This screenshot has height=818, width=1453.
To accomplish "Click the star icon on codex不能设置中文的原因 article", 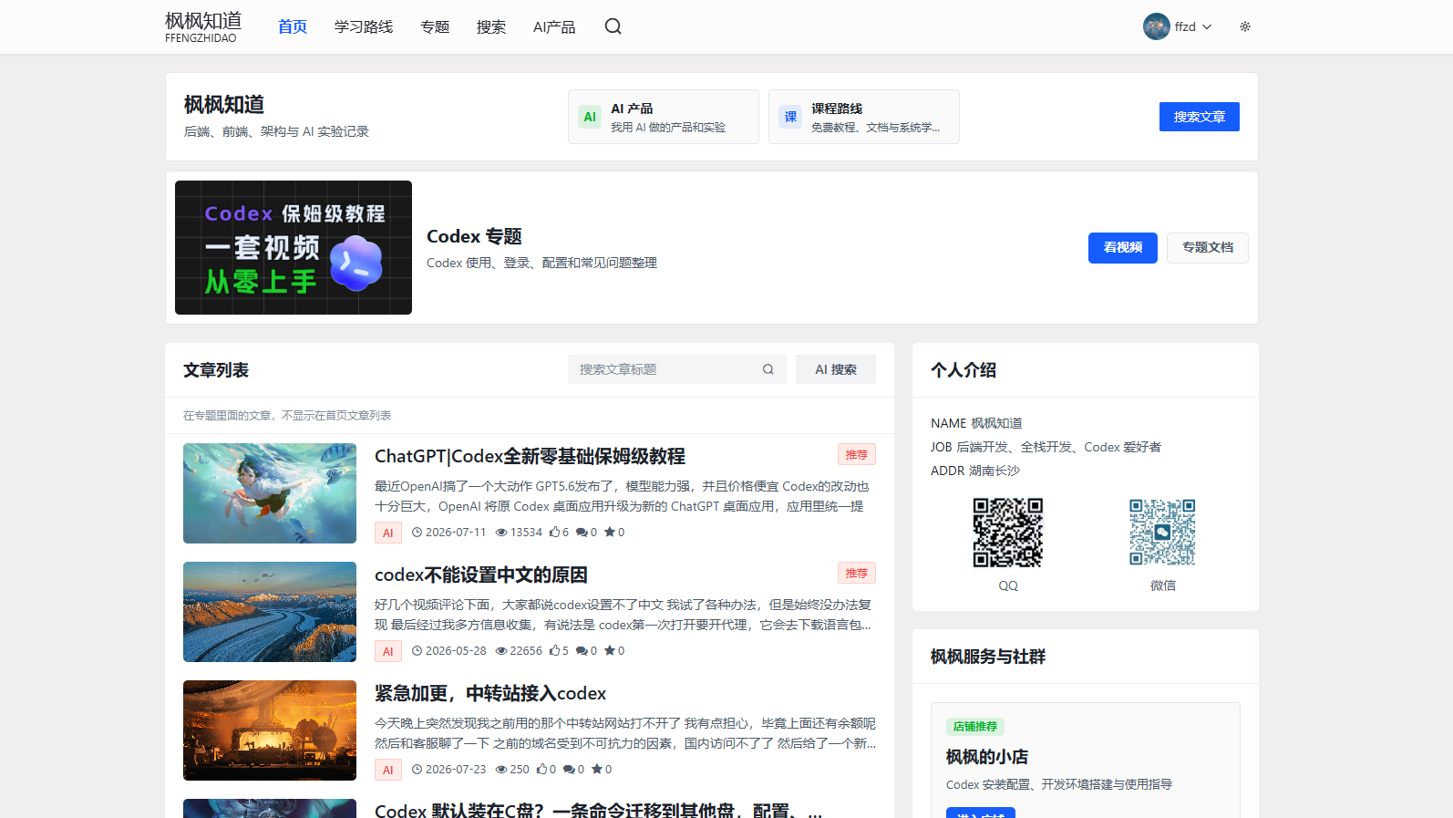I will pyautogui.click(x=610, y=651).
